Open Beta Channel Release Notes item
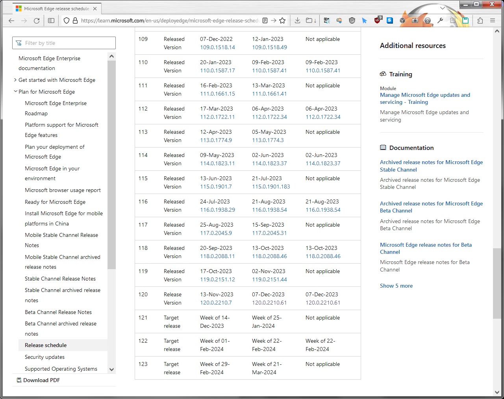 pyautogui.click(x=58, y=312)
